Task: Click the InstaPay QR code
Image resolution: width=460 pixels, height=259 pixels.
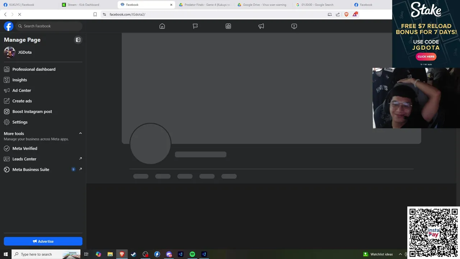Action: click(x=433, y=233)
